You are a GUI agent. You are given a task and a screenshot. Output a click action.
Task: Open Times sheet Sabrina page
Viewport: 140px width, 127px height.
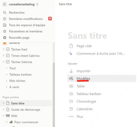pyautogui.click(x=25, y=56)
